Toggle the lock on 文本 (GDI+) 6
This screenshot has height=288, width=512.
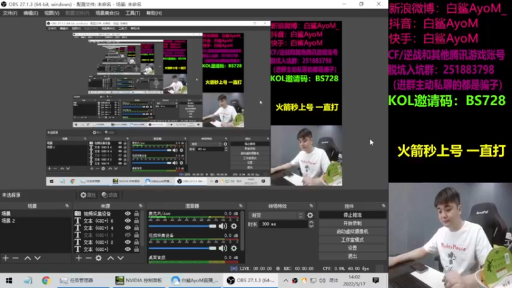point(136,221)
